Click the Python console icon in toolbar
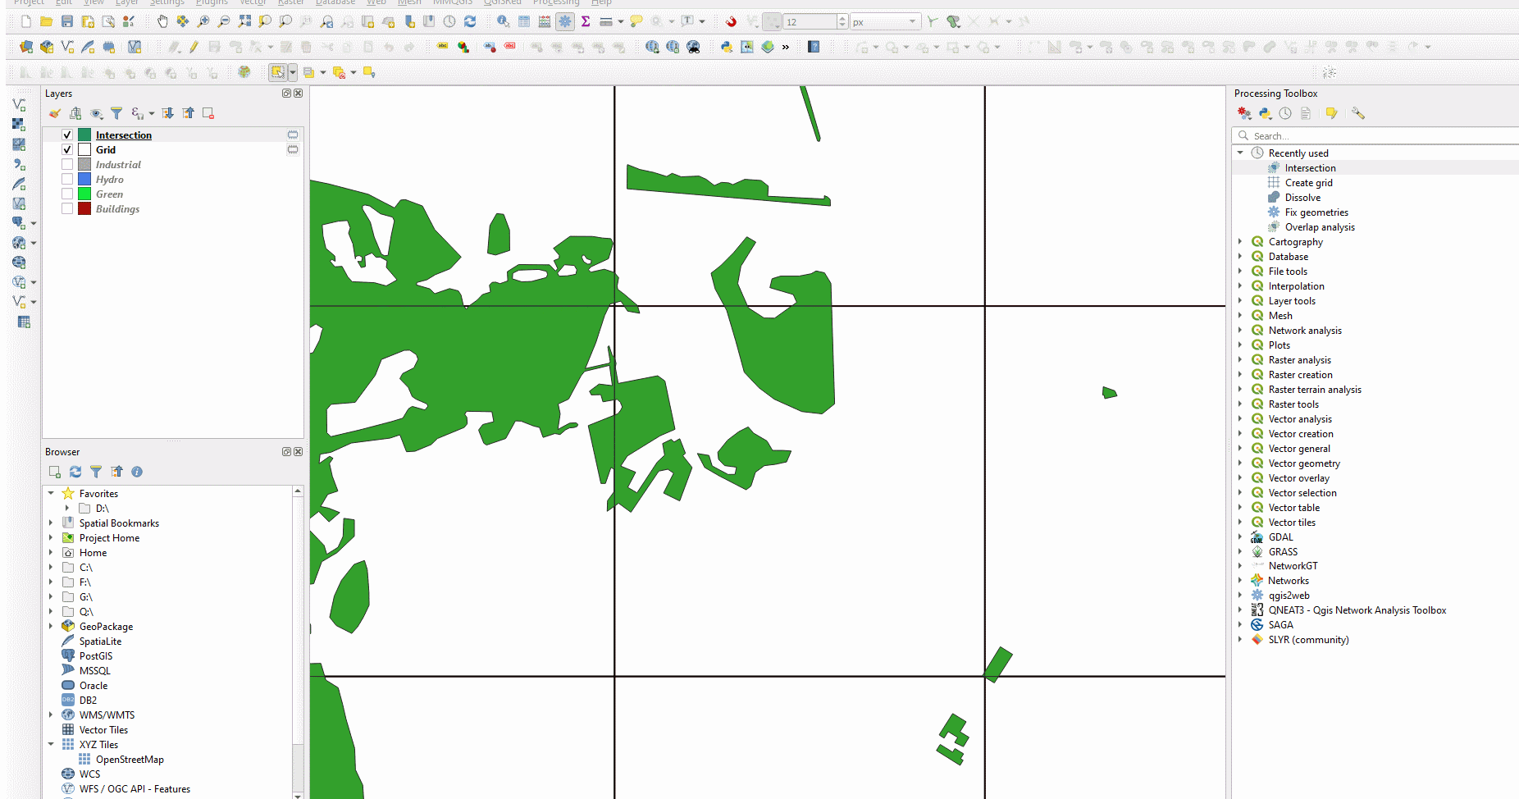Viewport: 1519px width, 799px height. [x=727, y=47]
